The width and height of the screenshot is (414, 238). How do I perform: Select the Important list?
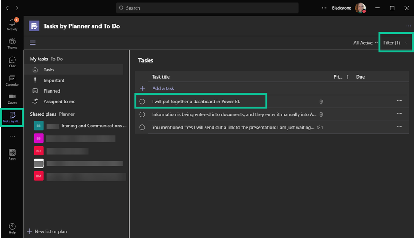coord(54,81)
